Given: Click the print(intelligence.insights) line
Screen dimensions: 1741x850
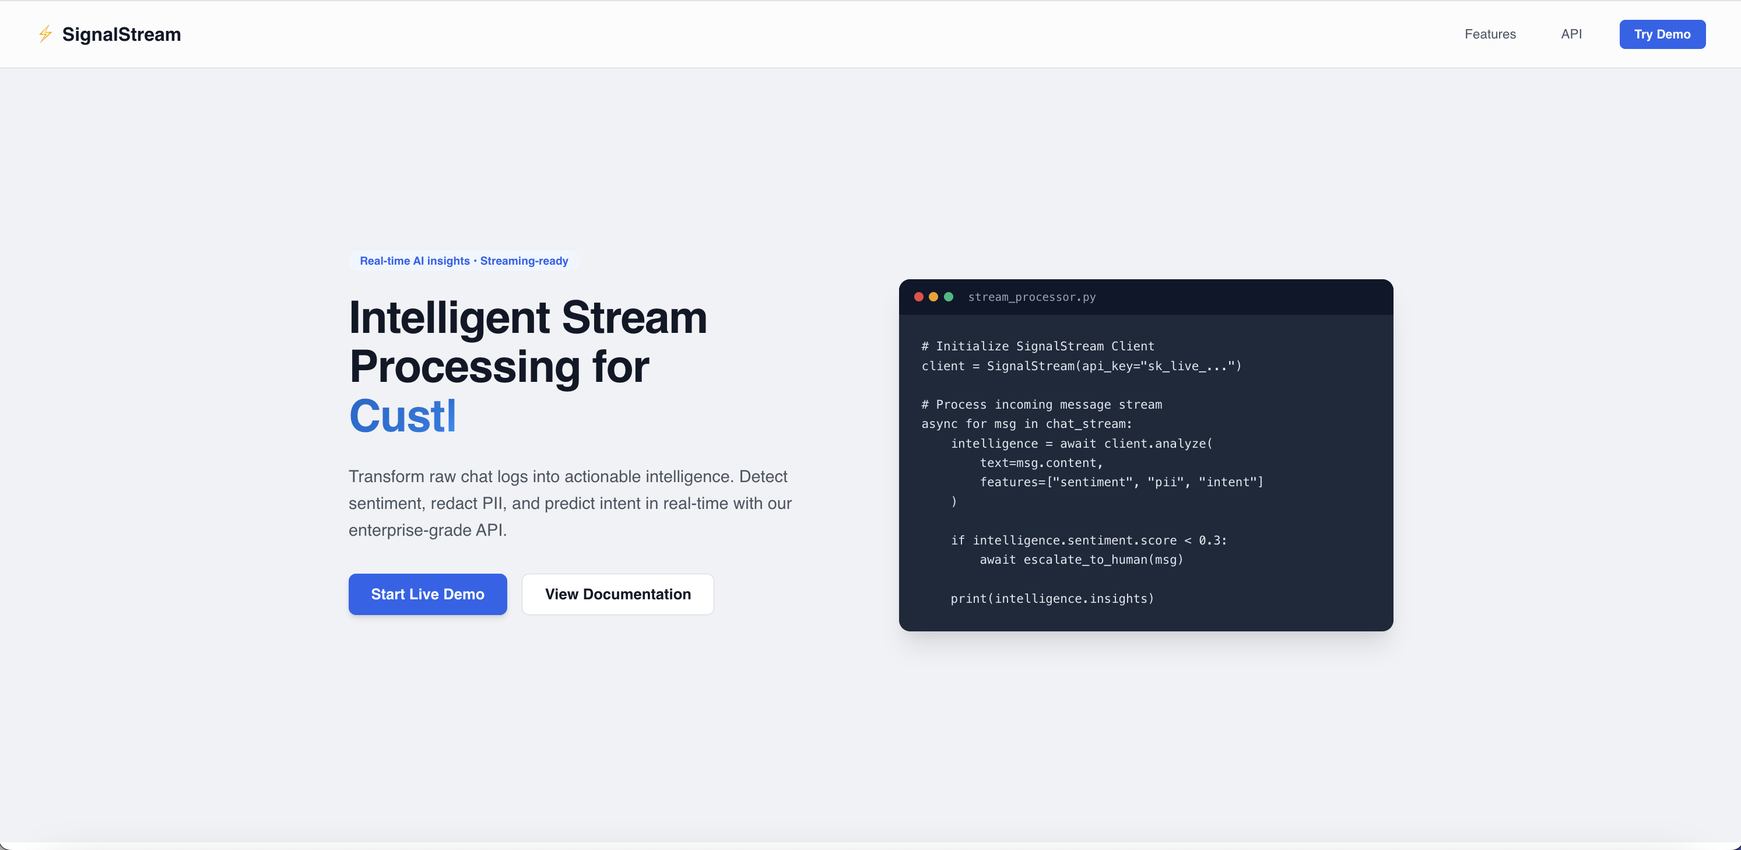Looking at the screenshot, I should tap(1052, 598).
